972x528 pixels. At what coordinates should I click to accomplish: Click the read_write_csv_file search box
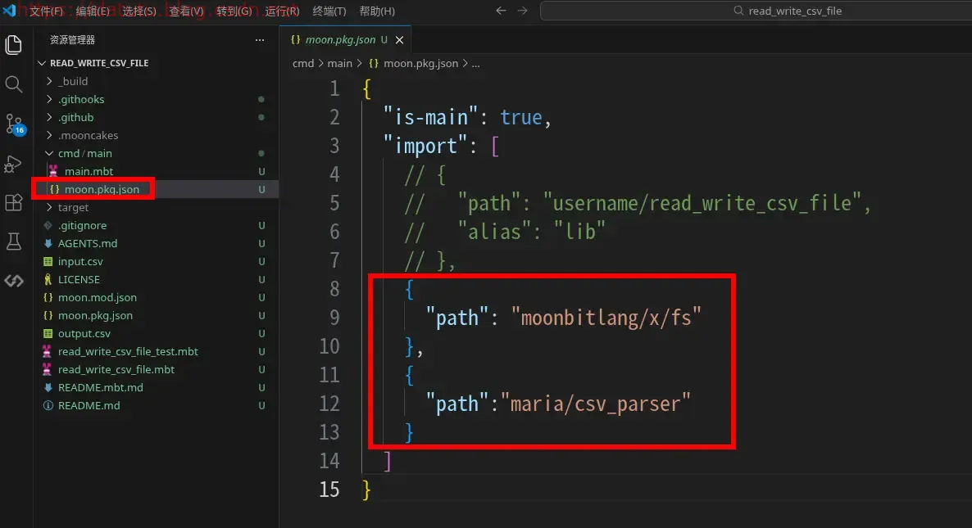754,11
